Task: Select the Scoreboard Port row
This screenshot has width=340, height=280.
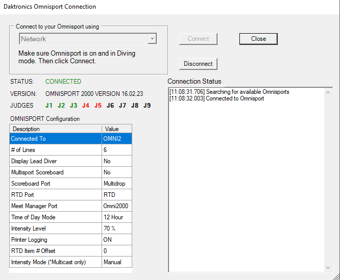Action: click(70, 184)
